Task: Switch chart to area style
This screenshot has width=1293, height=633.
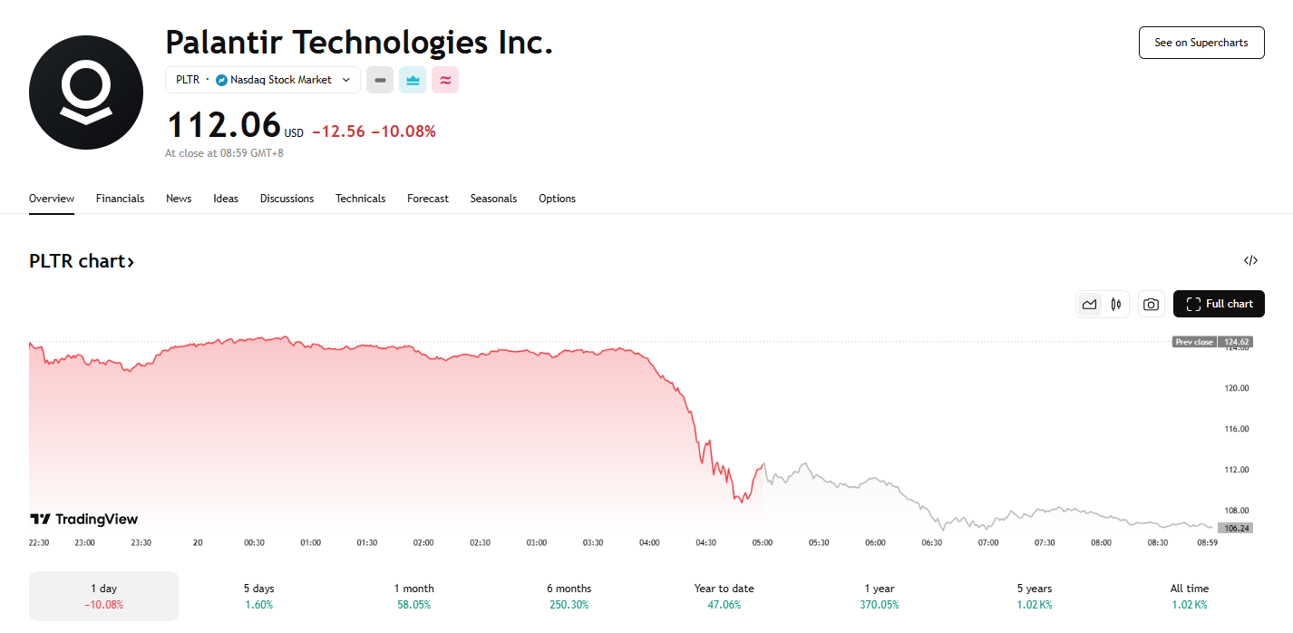Action: point(1090,305)
